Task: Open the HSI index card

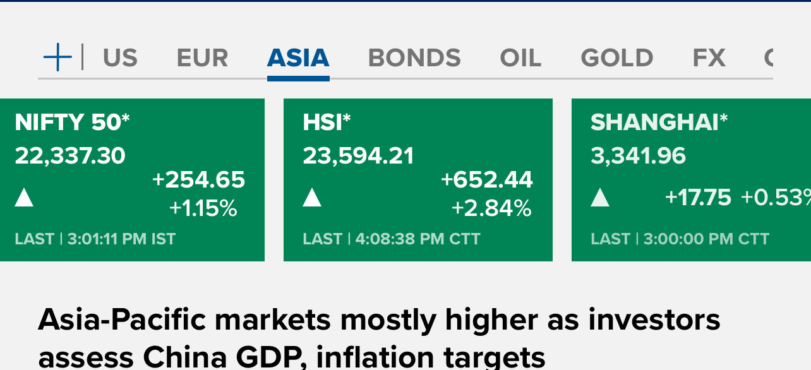Action: point(418,180)
